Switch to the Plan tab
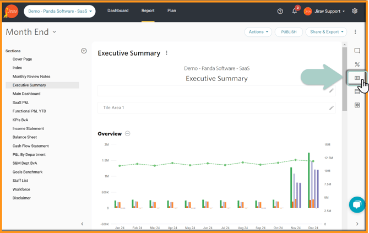 (x=172, y=10)
